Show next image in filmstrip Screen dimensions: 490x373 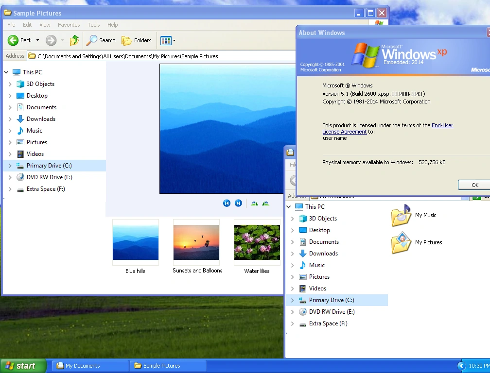238,203
